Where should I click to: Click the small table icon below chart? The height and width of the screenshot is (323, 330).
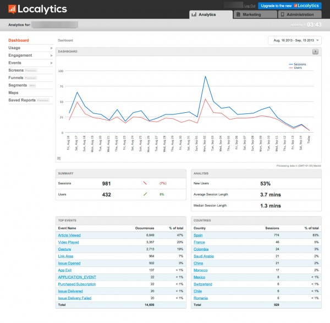tap(59, 158)
